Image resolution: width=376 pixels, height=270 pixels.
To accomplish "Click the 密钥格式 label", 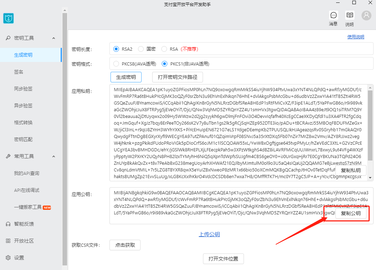I will point(82,64).
